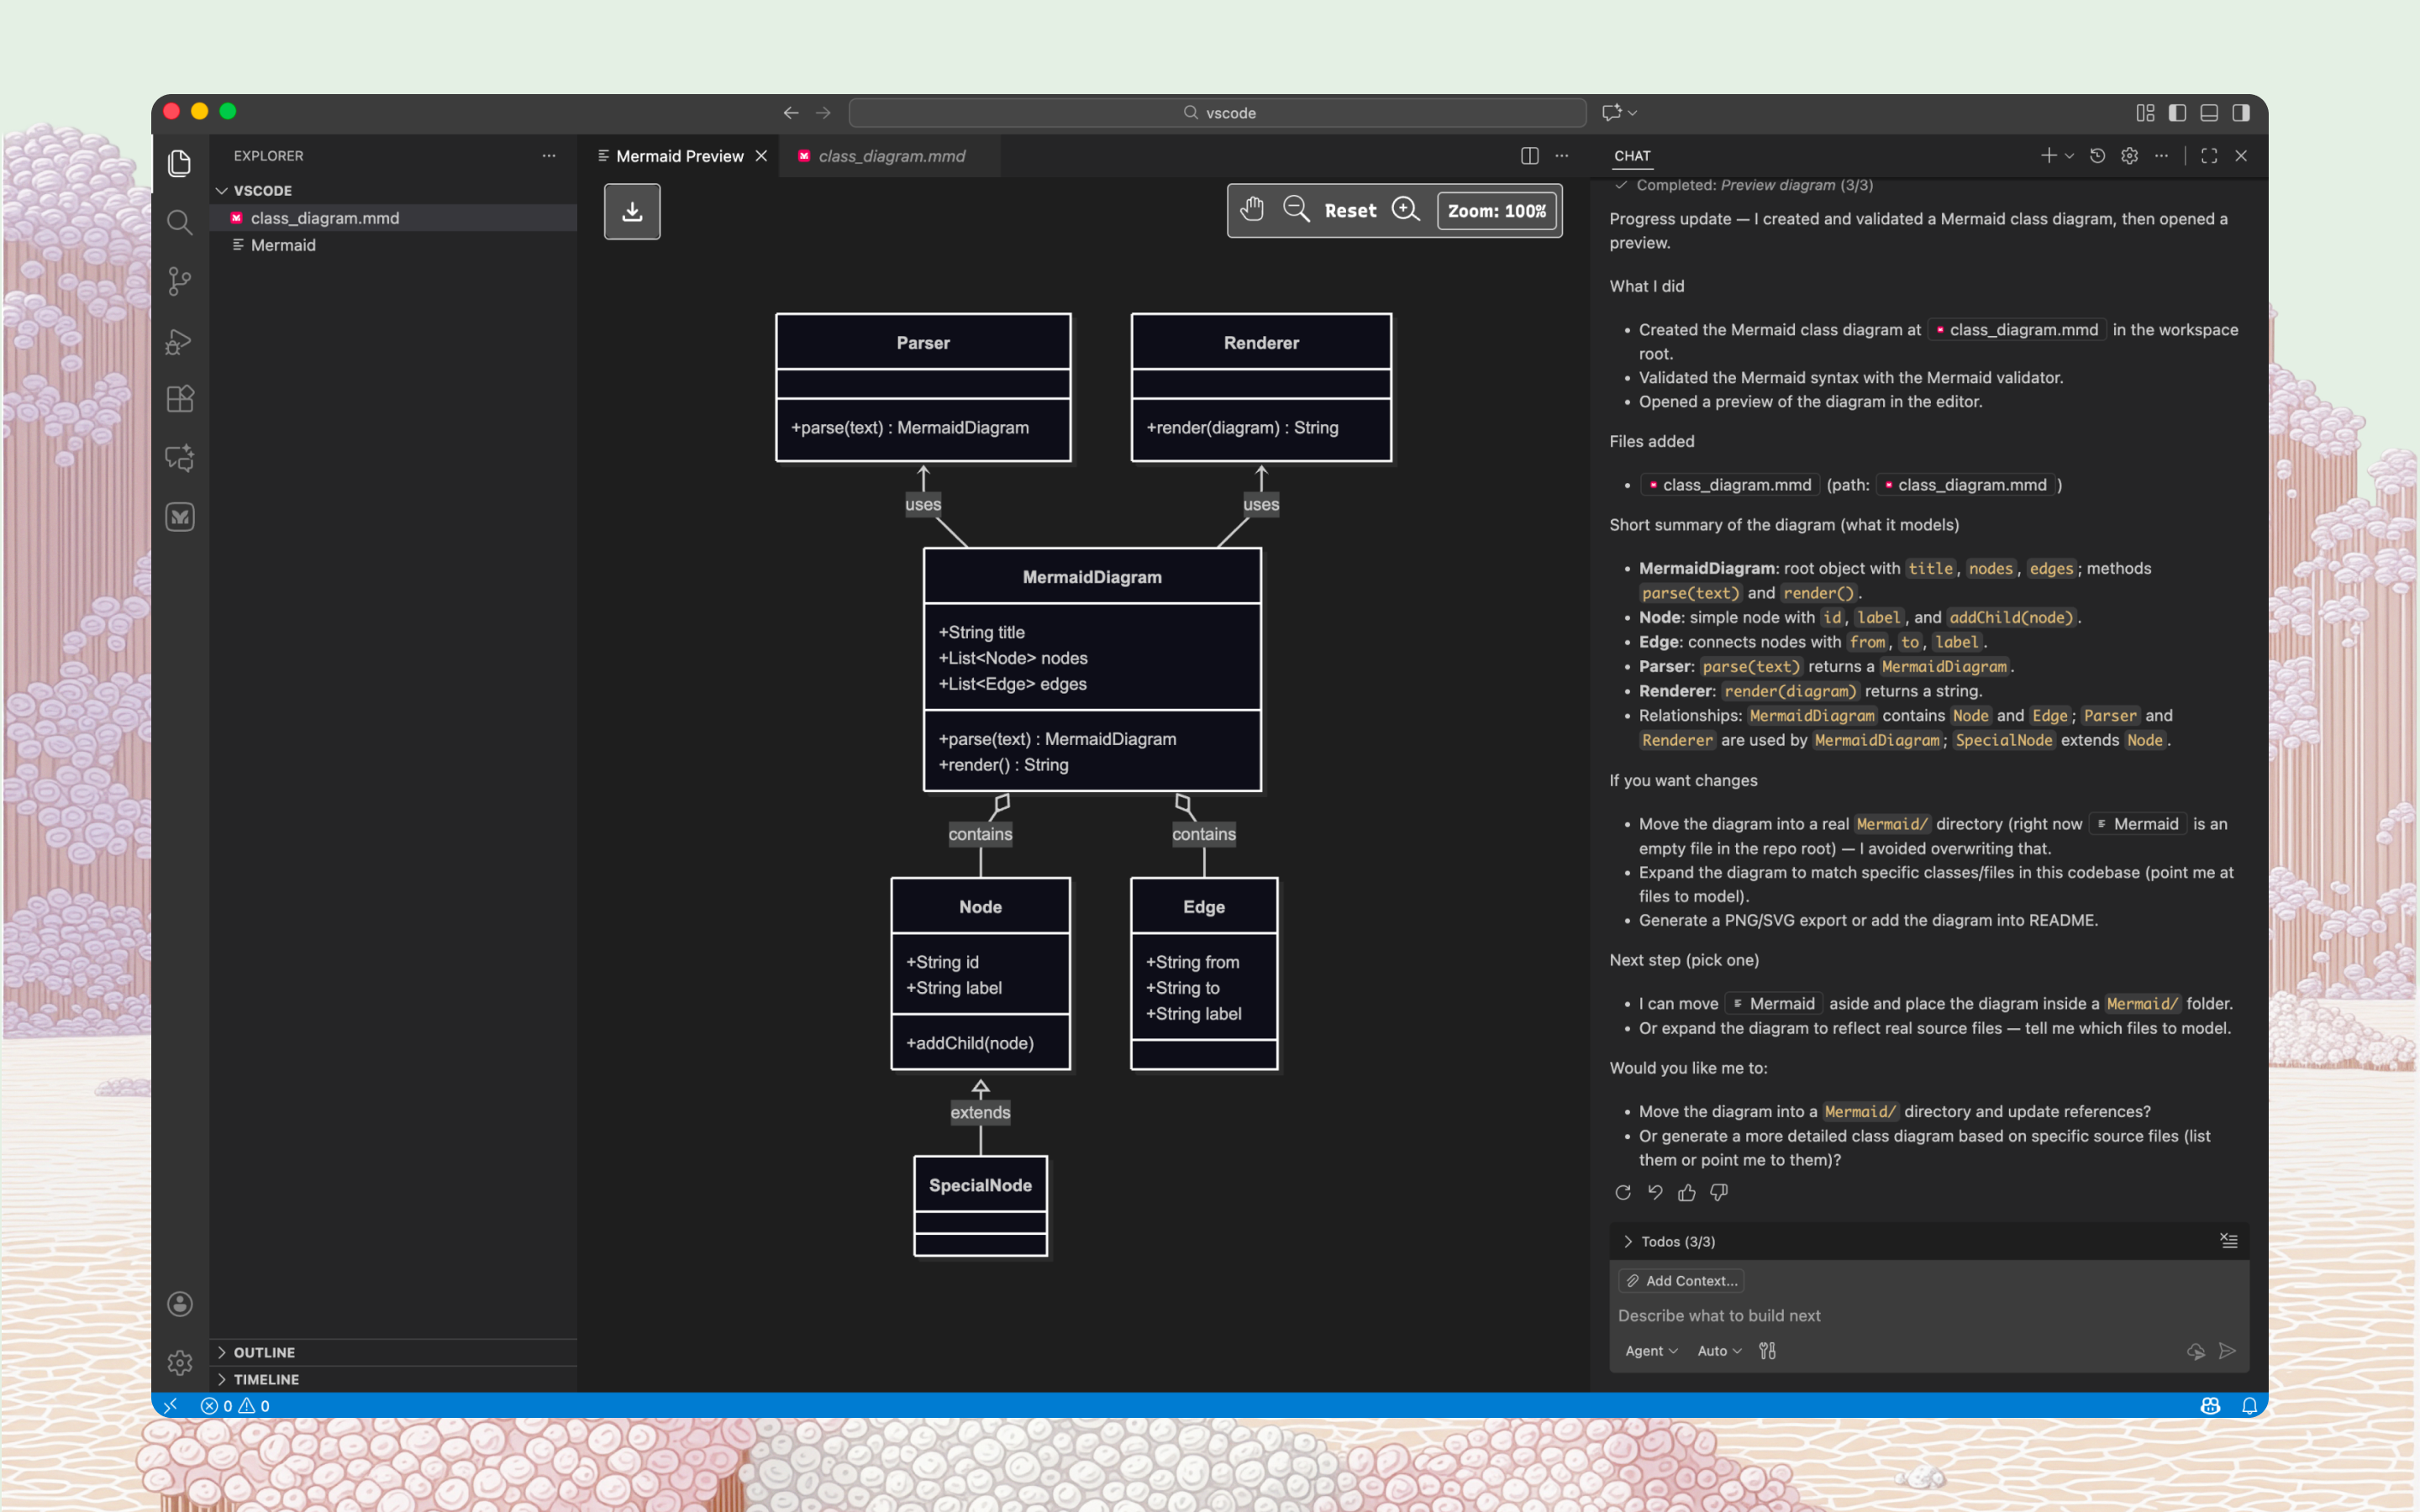The height and width of the screenshot is (1512, 2420).
Task: Click the download diagram icon in the preview
Action: [x=632, y=211]
